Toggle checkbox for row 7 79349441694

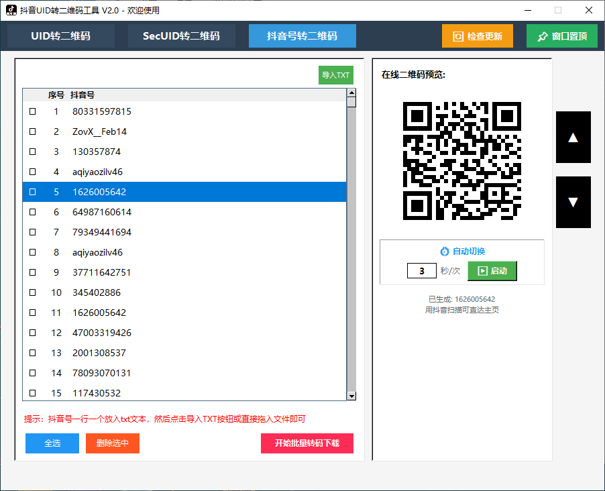click(x=32, y=232)
